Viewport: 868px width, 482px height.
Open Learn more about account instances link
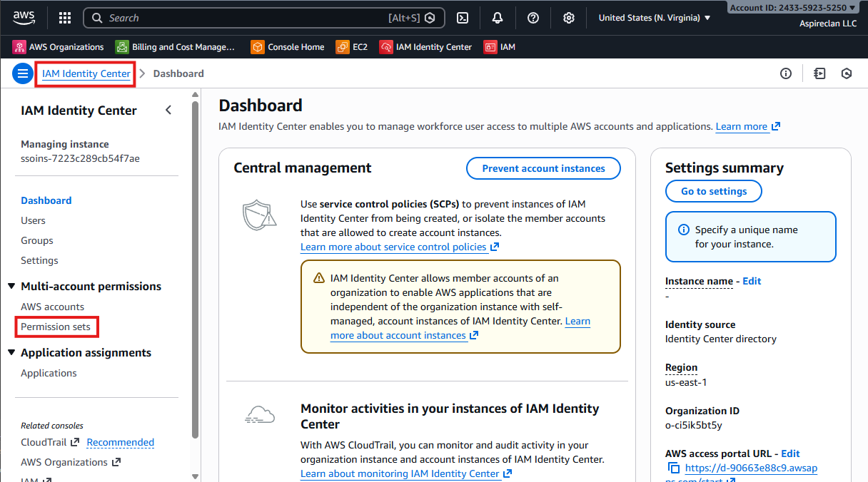[460, 328]
